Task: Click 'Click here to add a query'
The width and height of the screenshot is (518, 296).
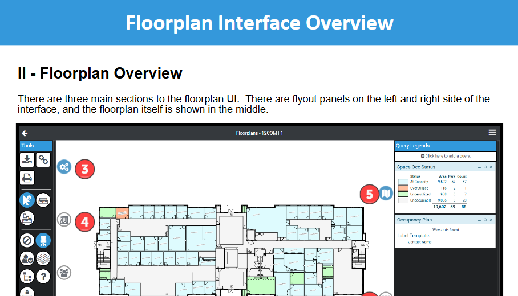Action: (445, 155)
